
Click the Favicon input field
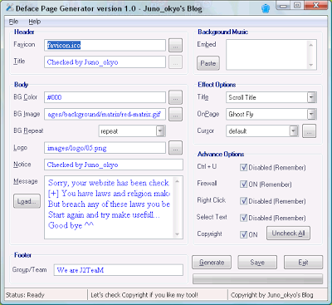pos(105,45)
